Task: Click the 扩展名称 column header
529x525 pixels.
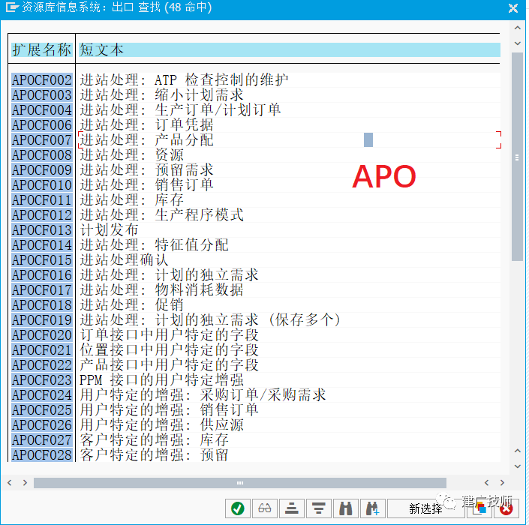Action: [42, 50]
